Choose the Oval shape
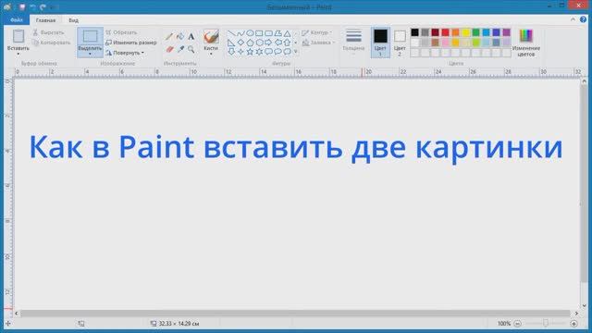This screenshot has height=333, width=592. [x=250, y=33]
